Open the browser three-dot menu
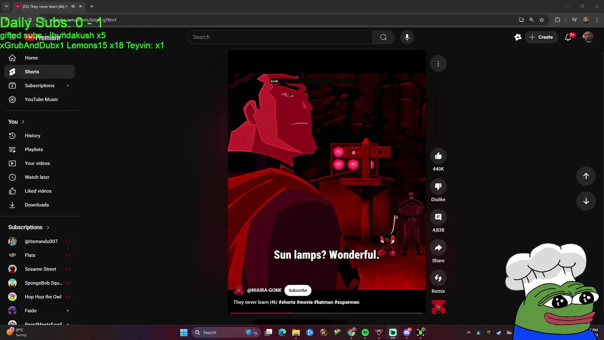The image size is (604, 340). (x=597, y=20)
